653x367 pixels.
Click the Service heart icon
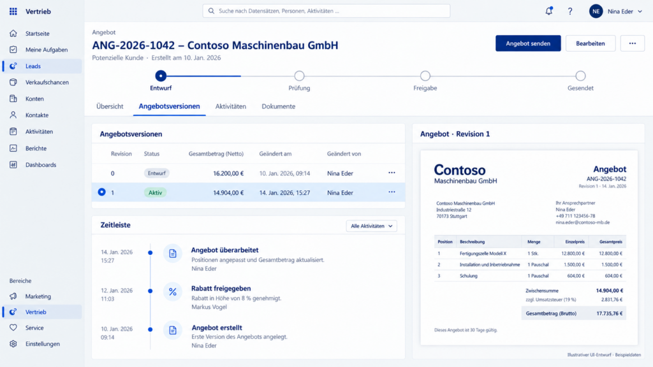[x=13, y=327]
